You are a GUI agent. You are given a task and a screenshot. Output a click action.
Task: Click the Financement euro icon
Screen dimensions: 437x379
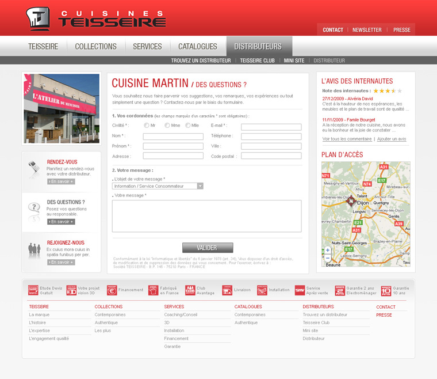[x=112, y=290]
